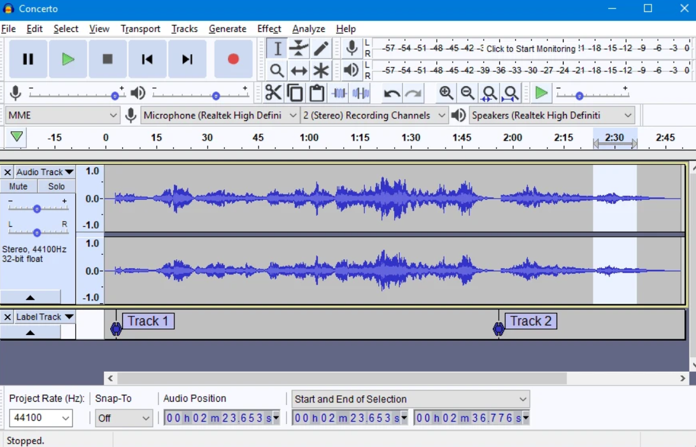Skip to End of the project
Image resolution: width=696 pixels, height=447 pixels.
tap(187, 59)
